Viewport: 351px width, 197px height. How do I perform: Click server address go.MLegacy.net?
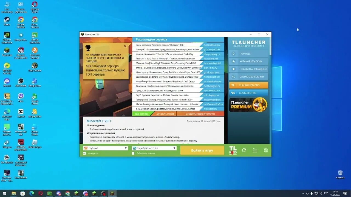point(211,72)
